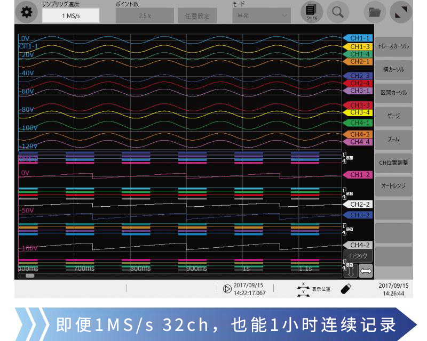Click the expand/fullscreen arrows icon

tap(401, 12)
